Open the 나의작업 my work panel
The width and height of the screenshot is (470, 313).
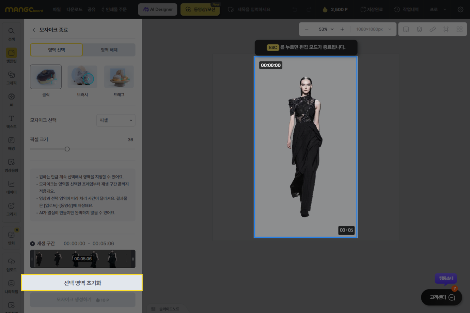pyautogui.click(x=11, y=287)
